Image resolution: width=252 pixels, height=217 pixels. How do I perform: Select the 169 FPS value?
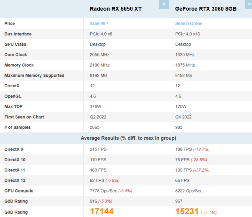coord(98,170)
